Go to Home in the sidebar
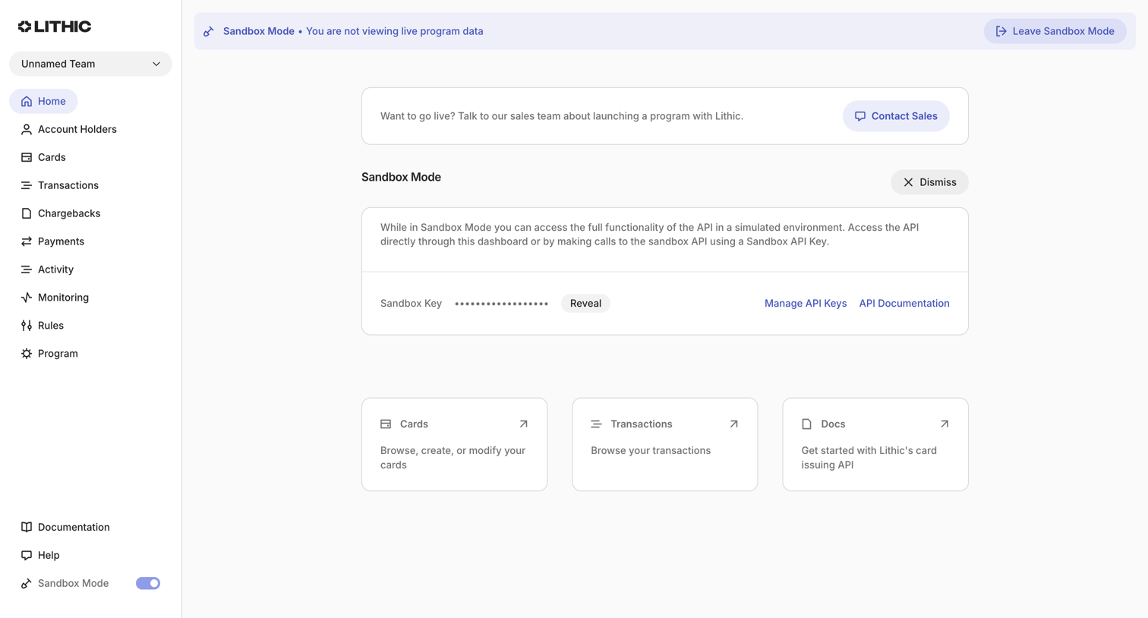The width and height of the screenshot is (1148, 618). pos(43,101)
